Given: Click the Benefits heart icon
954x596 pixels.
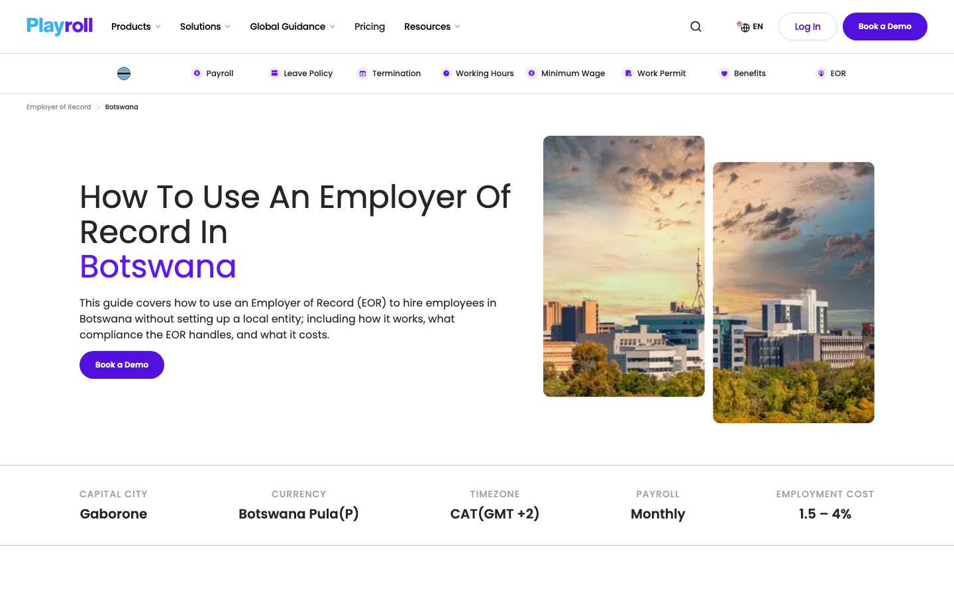Looking at the screenshot, I should 724,74.
